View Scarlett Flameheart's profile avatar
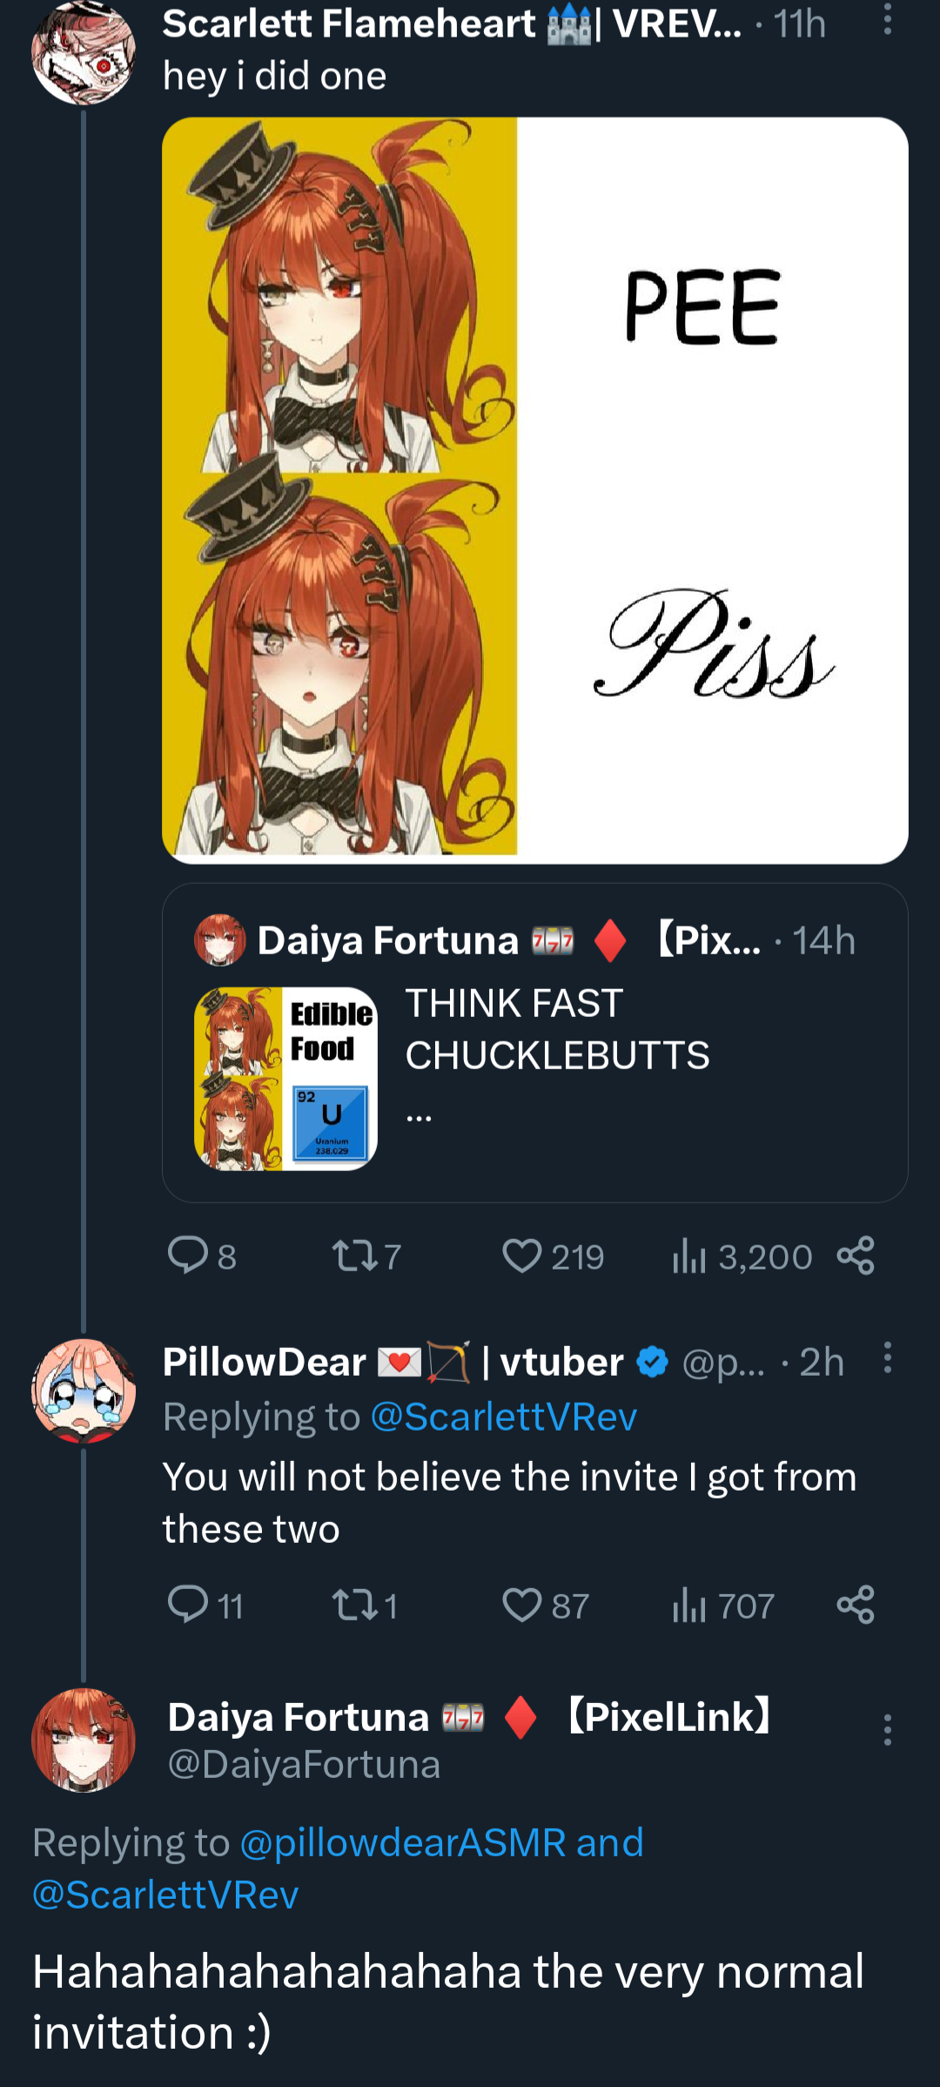Image resolution: width=940 pixels, height=2087 pixels. coord(84,54)
